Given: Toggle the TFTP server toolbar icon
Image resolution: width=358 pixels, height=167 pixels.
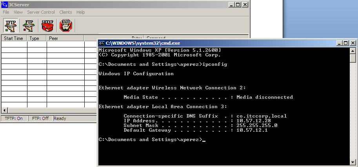Looking at the screenshot, I should tap(11, 25).
